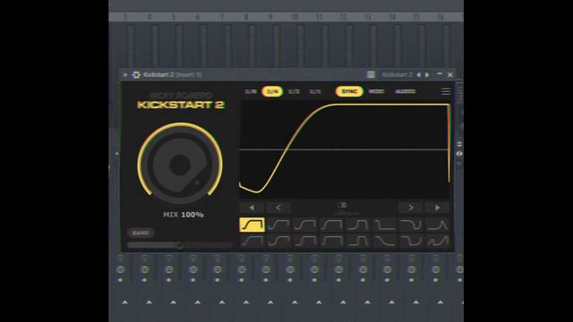This screenshot has width=573, height=322.
Task: Switch trigger mode to AUDIO
Action: point(406,91)
